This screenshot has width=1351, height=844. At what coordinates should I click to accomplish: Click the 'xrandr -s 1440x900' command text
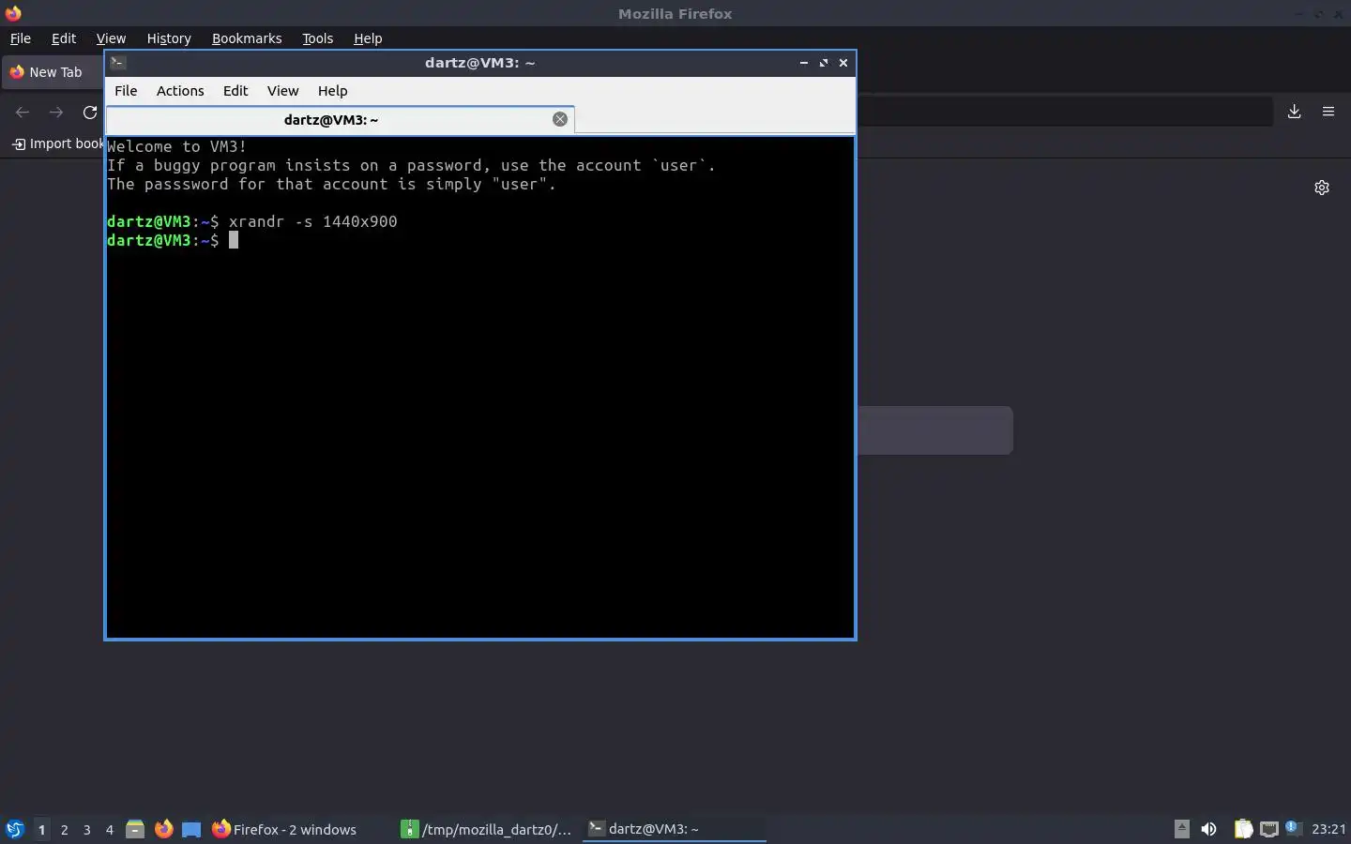coord(313,221)
